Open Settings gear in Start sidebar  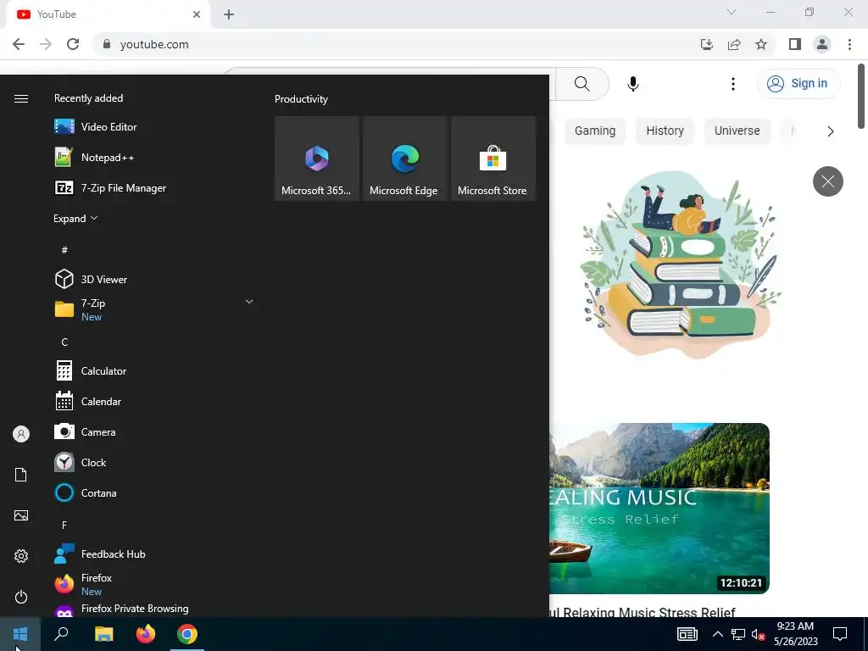tap(21, 556)
